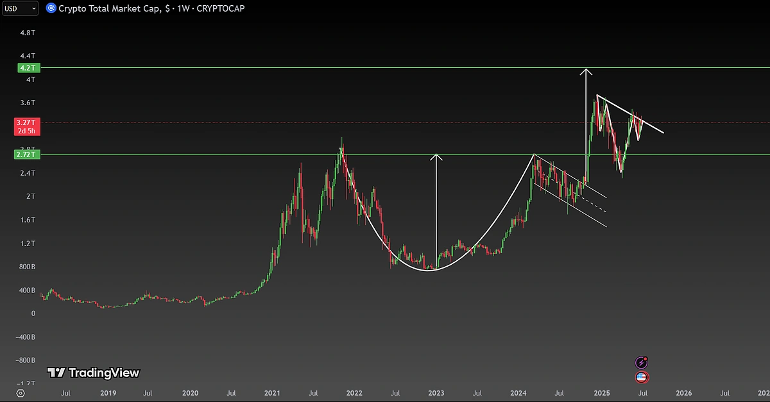Click the 2025 label on time axis
This screenshot has width=770, height=402.
[601, 392]
